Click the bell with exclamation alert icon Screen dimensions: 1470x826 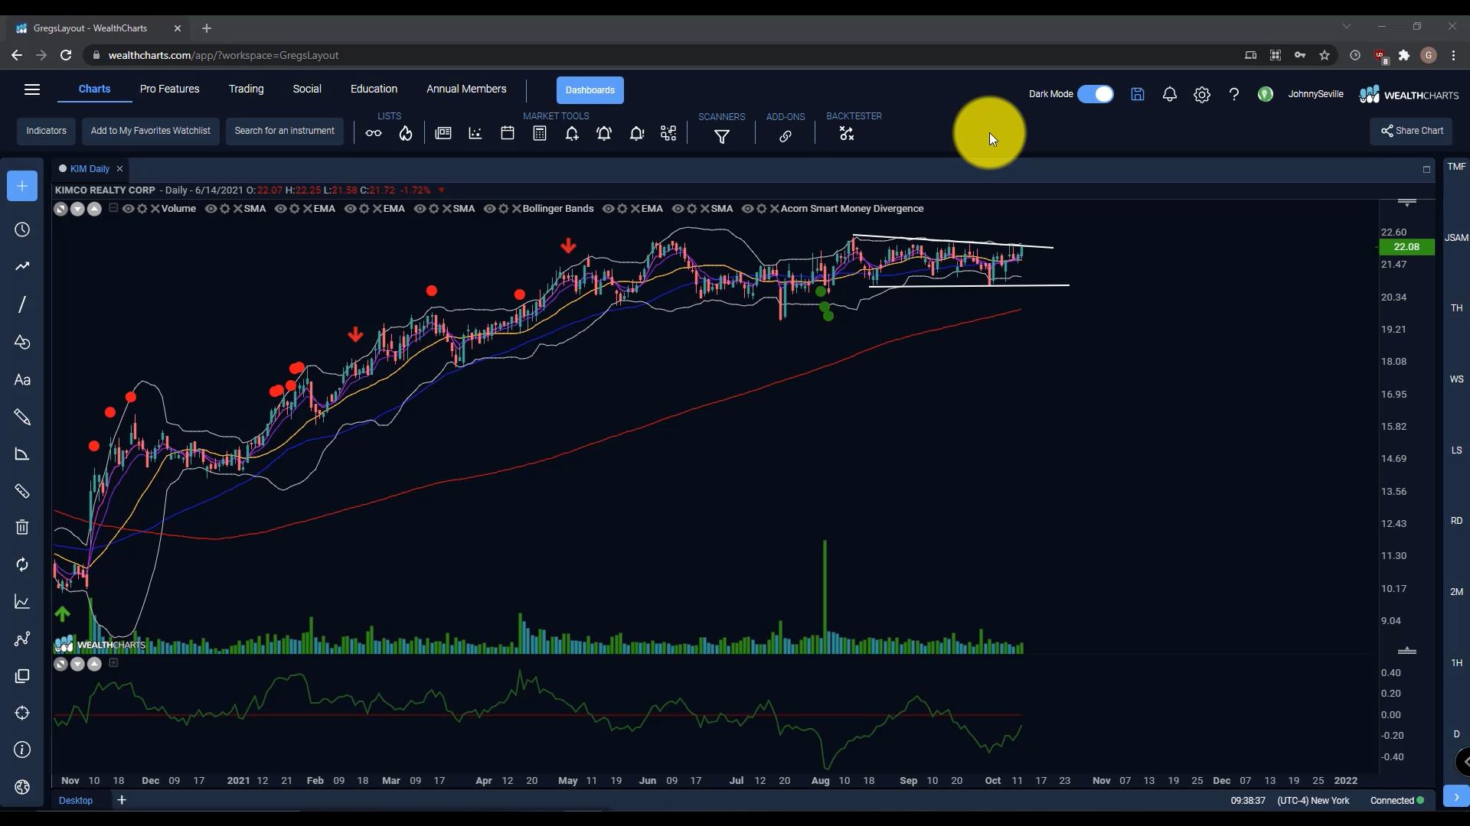tap(636, 134)
